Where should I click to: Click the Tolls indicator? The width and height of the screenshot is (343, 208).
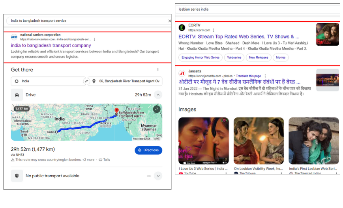click(104, 160)
